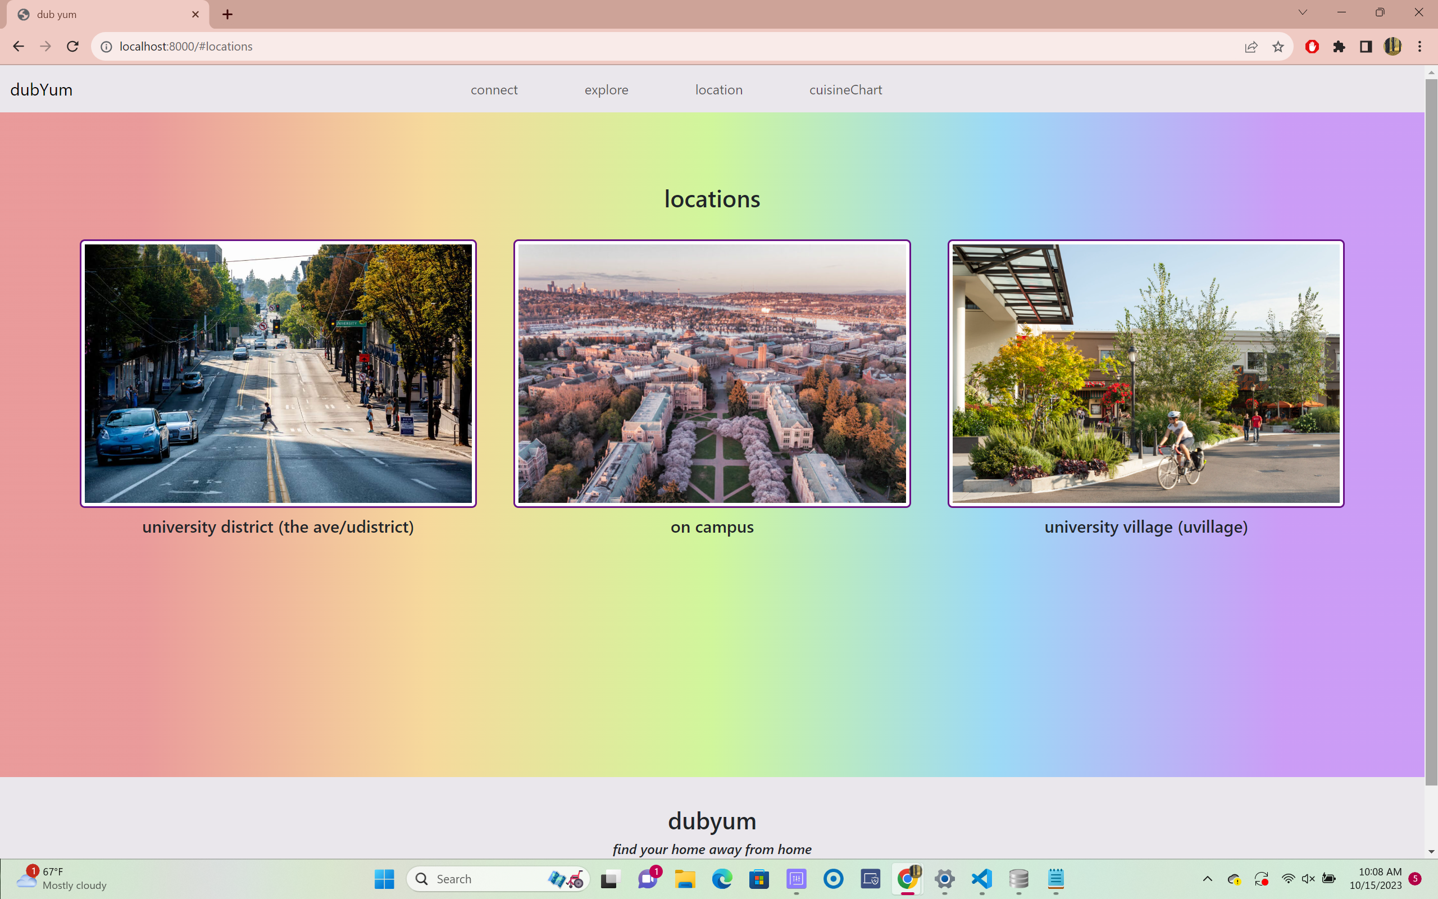The width and height of the screenshot is (1438, 899).
Task: Toggle the muted volume tray icon
Action: point(1308,878)
